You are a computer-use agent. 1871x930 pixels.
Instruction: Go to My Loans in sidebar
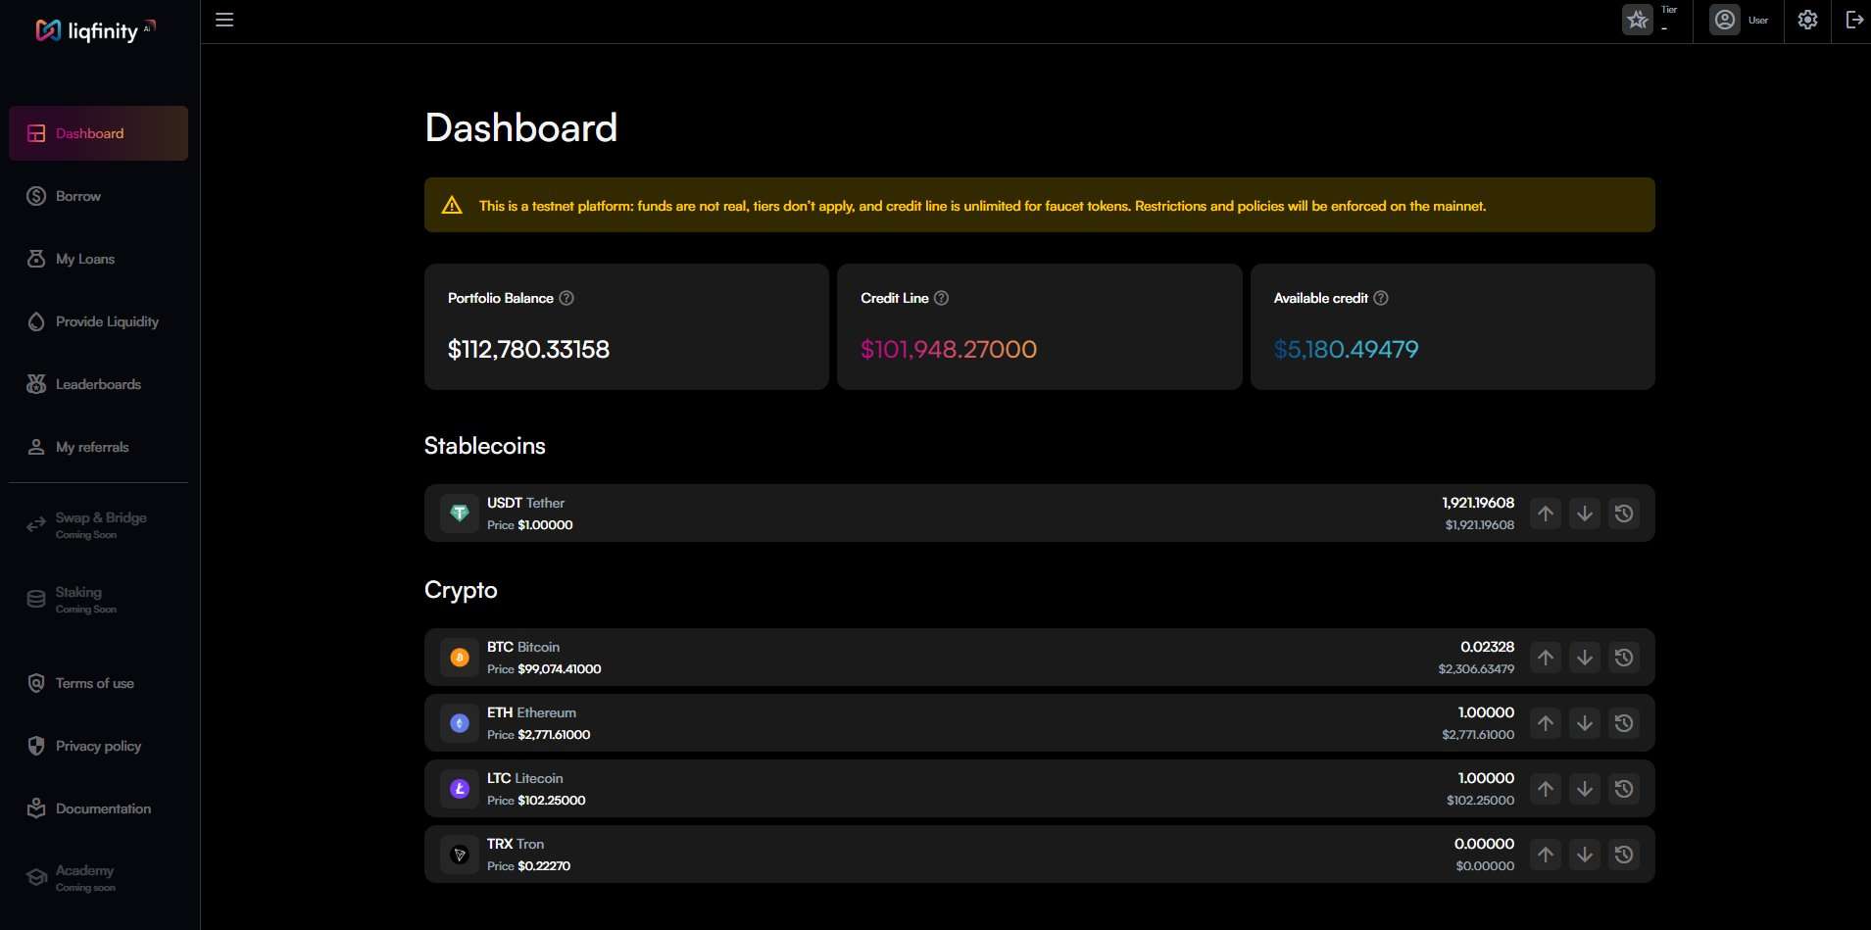[x=85, y=259]
